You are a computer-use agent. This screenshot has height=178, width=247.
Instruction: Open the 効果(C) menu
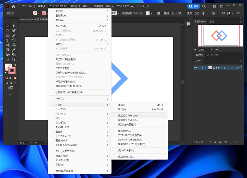coord(98,6)
